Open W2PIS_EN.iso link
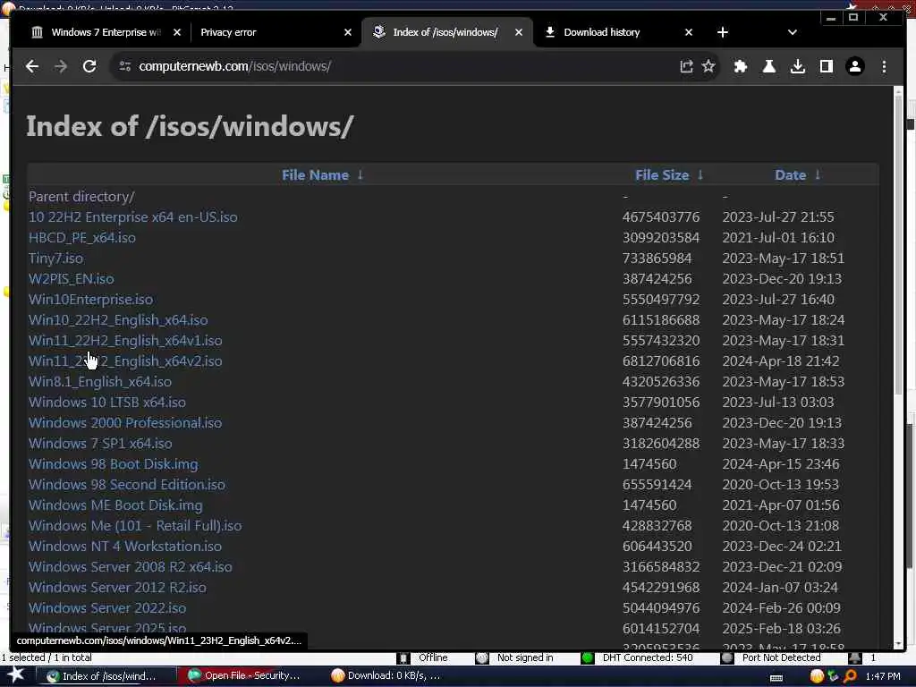Viewport: 916px width, 687px height. (72, 279)
